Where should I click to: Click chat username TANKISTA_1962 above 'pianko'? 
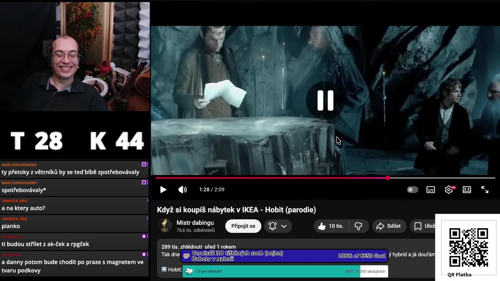[x=14, y=219]
